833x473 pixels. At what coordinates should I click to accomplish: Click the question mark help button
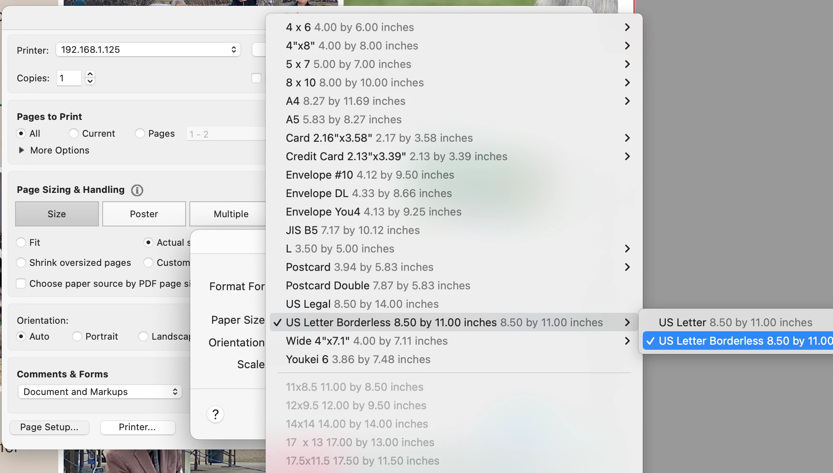click(x=215, y=415)
